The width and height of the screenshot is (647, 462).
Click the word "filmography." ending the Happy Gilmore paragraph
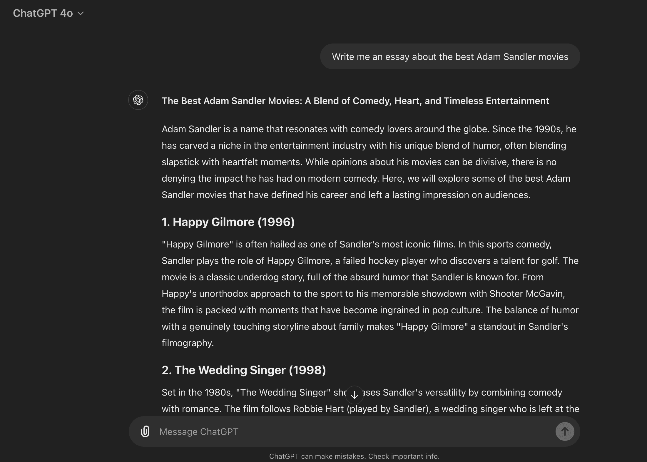click(188, 343)
